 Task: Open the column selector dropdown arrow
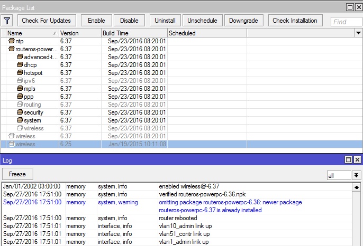[x=358, y=33]
